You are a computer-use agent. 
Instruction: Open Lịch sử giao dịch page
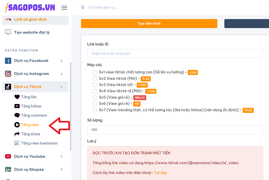(30, 19)
